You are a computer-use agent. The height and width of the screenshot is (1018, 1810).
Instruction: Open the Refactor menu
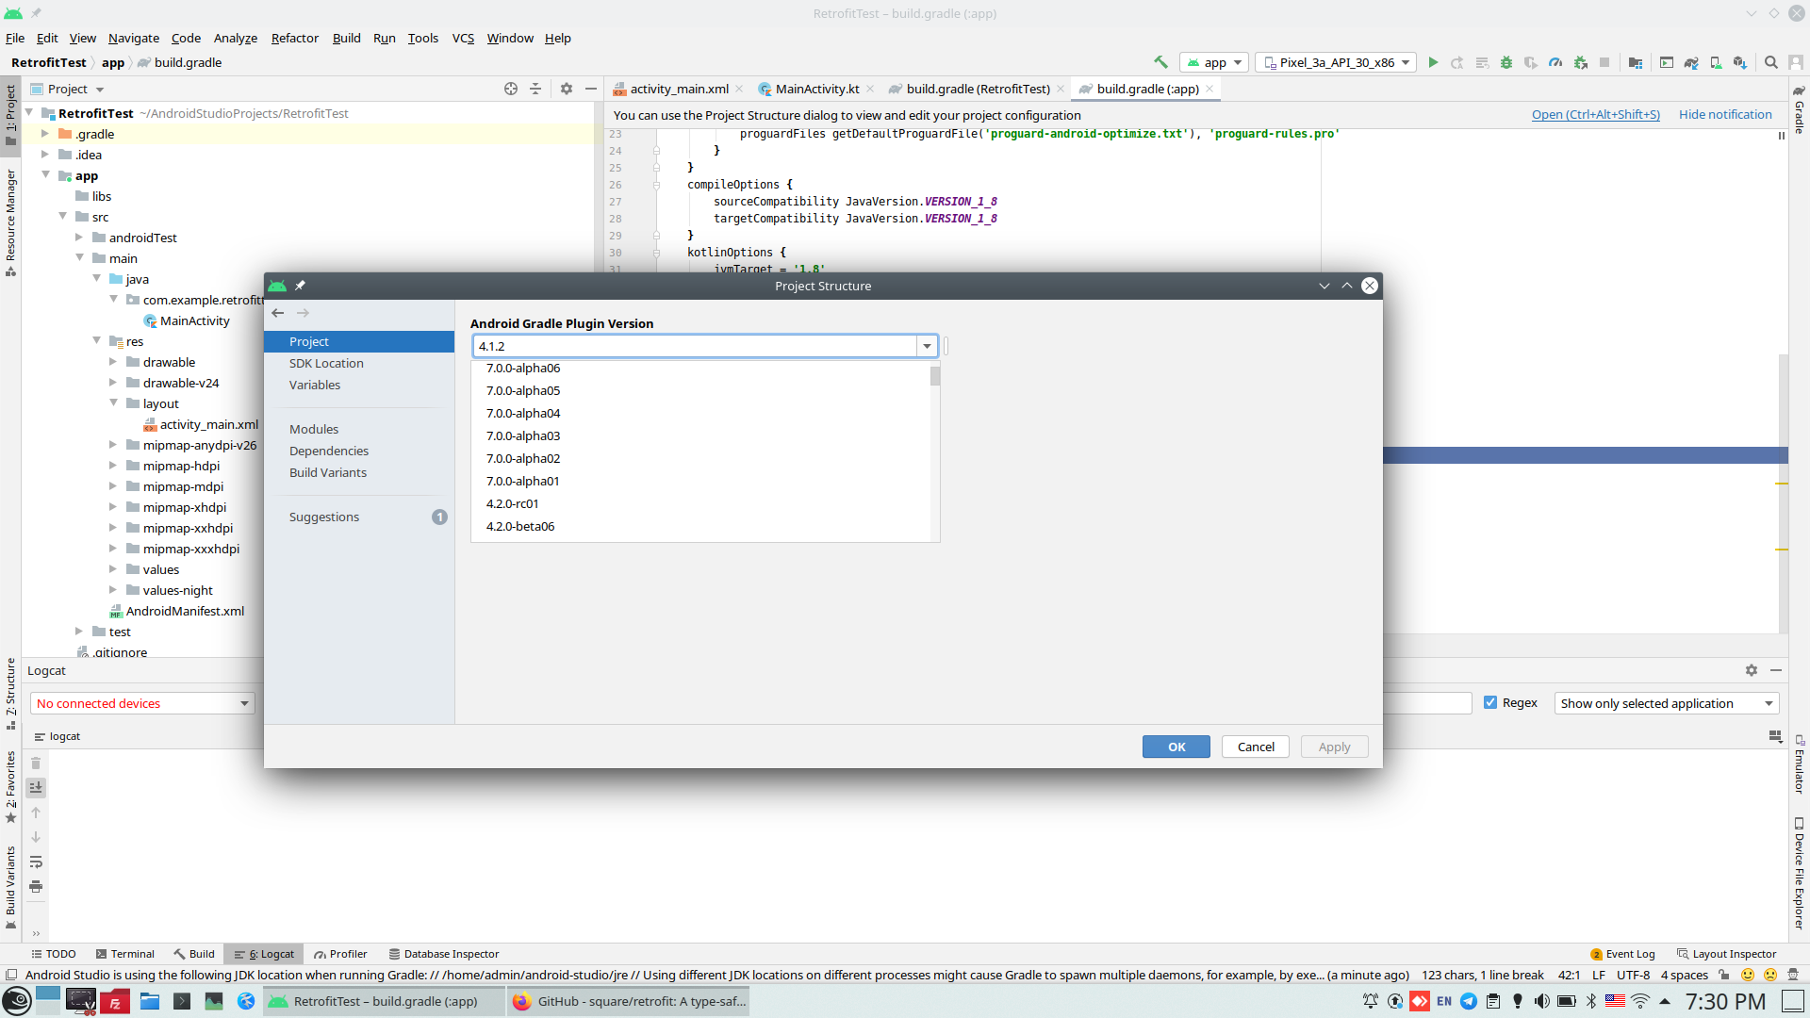[294, 38]
